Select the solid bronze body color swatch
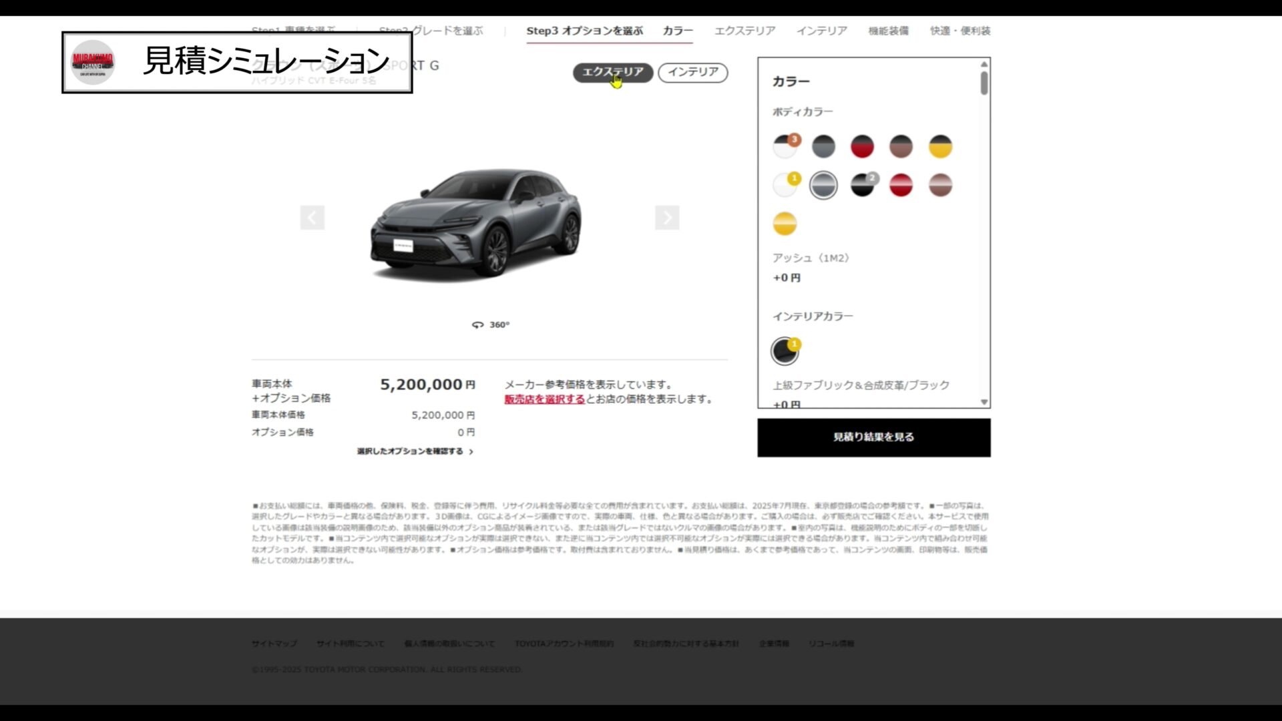The height and width of the screenshot is (721, 1282). (940, 185)
